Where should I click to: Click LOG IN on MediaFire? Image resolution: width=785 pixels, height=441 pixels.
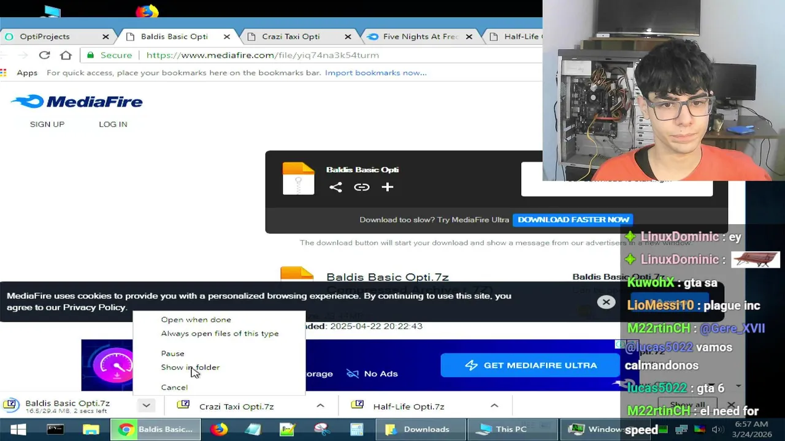113,124
